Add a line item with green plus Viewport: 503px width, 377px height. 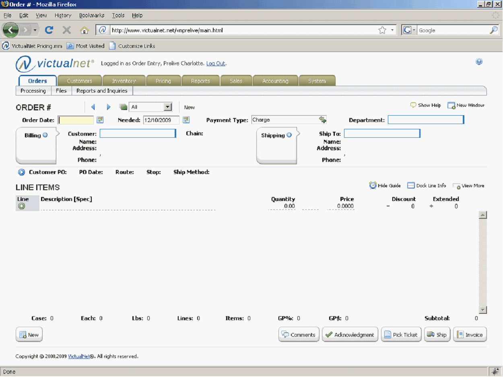[x=21, y=206]
